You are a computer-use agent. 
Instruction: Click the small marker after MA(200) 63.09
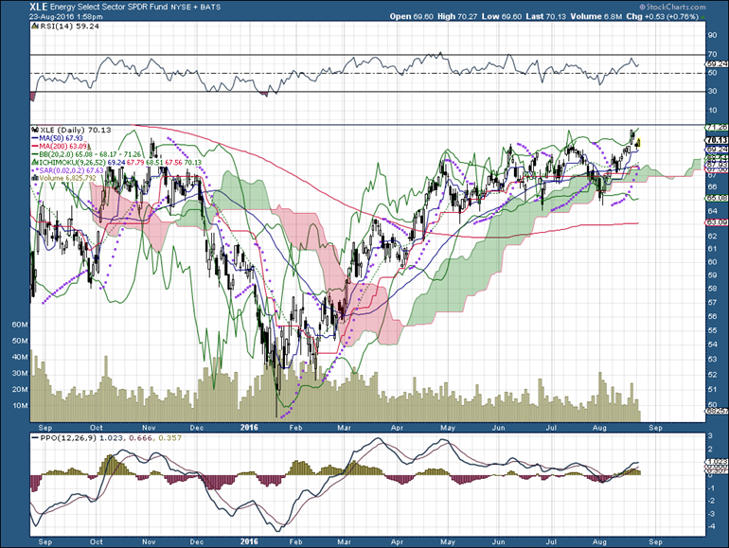[89, 147]
